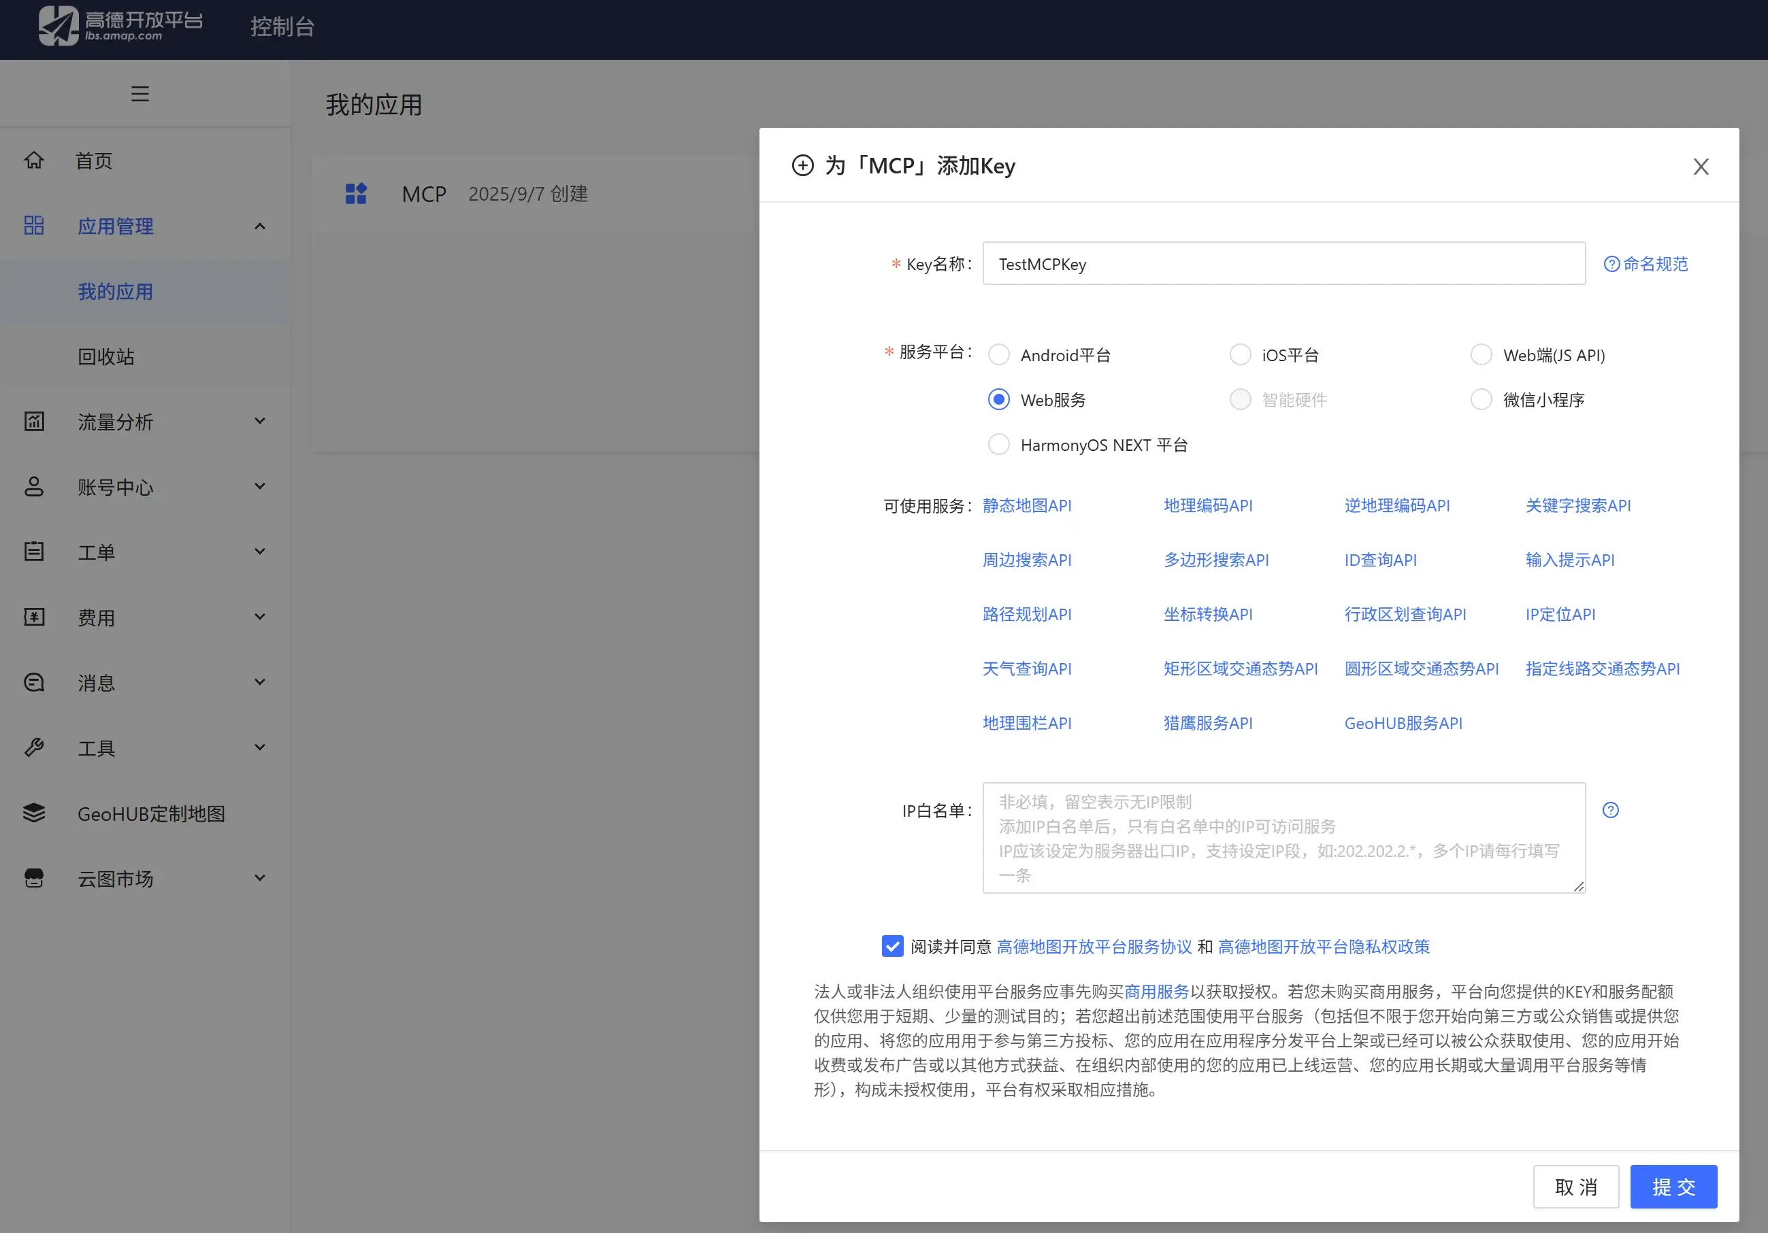Open the 关键字搜索API link
The height and width of the screenshot is (1233, 1768).
[1578, 506]
